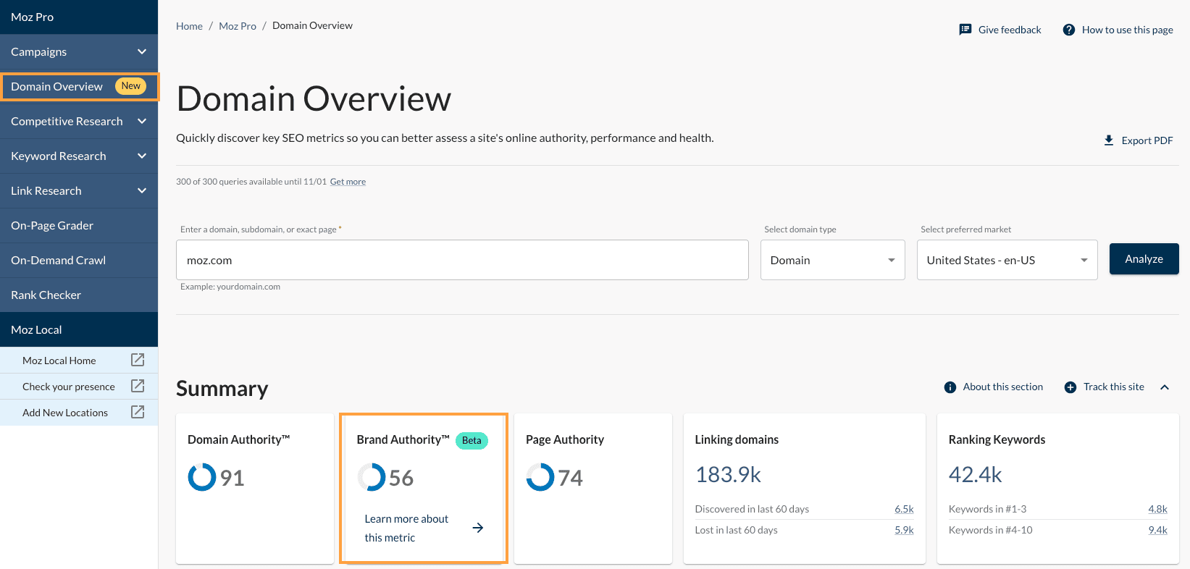
Task: Expand the Campaigns sidebar menu
Action: 142,52
